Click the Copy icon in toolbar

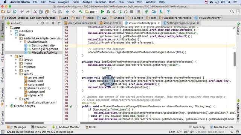[x=41, y=12]
